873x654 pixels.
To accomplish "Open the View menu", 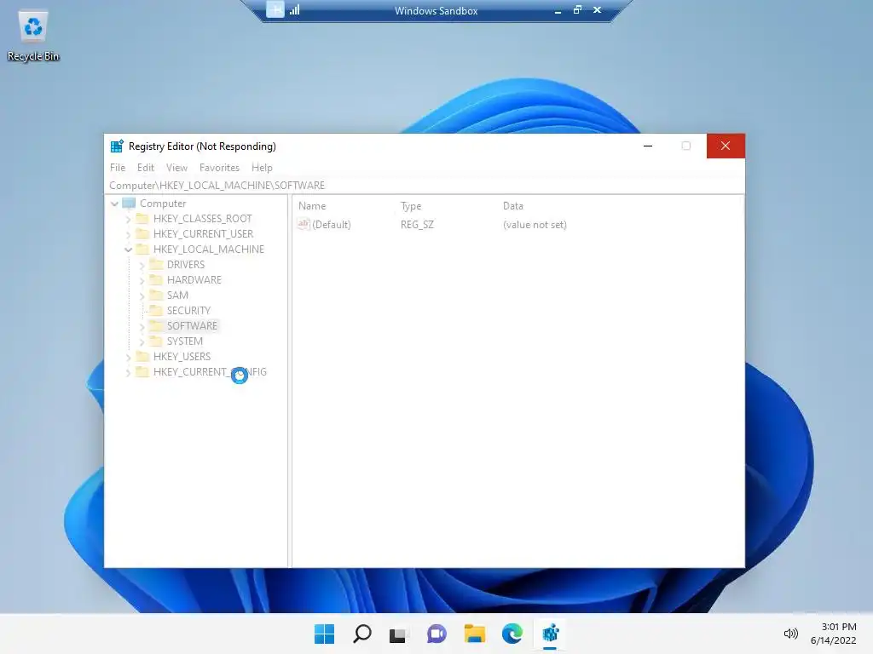I will pos(176,168).
